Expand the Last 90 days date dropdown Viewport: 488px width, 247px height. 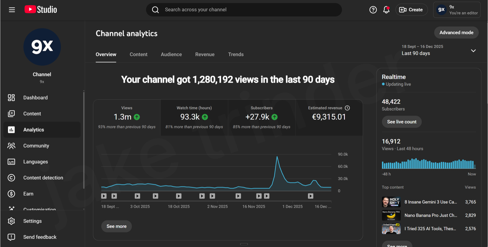(x=439, y=50)
